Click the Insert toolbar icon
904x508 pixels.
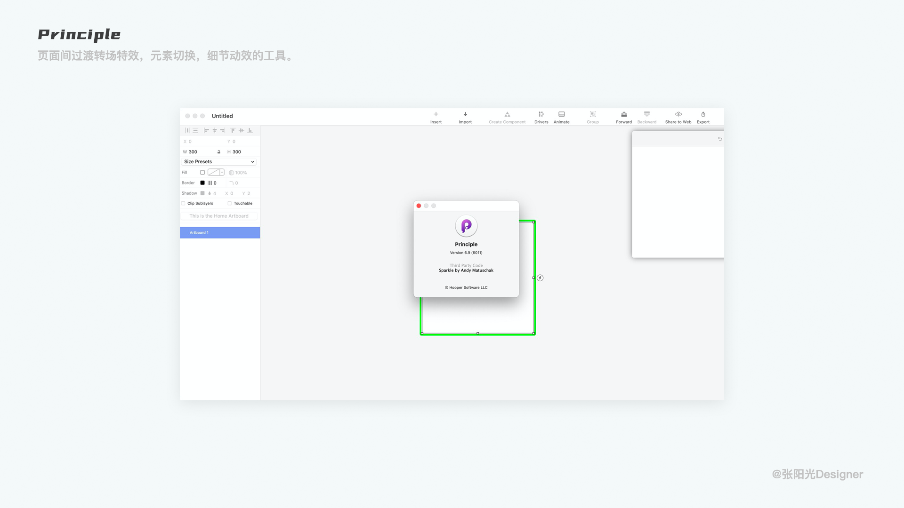[436, 114]
